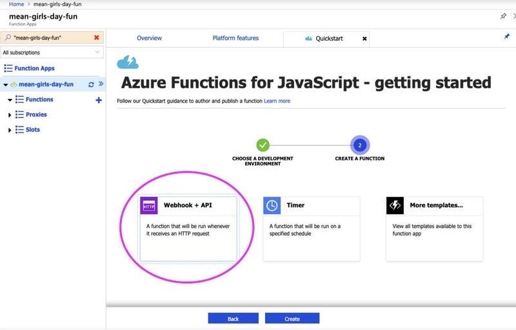
Task: Click the Functions list icon in sidebar
Action: pyautogui.click(x=19, y=99)
